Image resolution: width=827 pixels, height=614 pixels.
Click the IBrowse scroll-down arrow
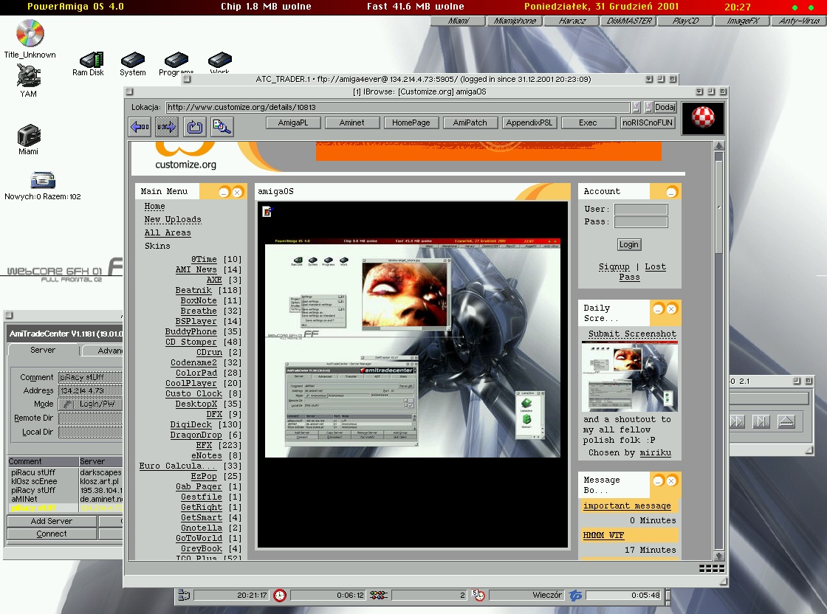719,556
